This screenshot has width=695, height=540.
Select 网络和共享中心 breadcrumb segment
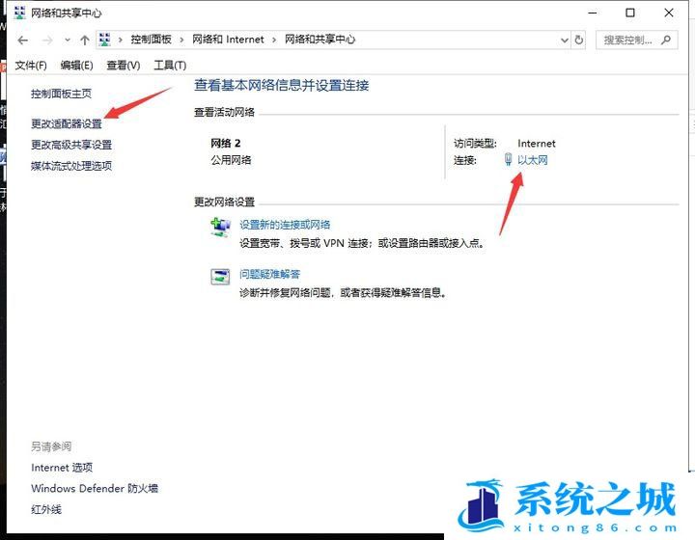coord(320,40)
